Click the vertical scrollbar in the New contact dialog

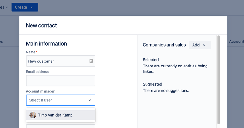[218, 79]
